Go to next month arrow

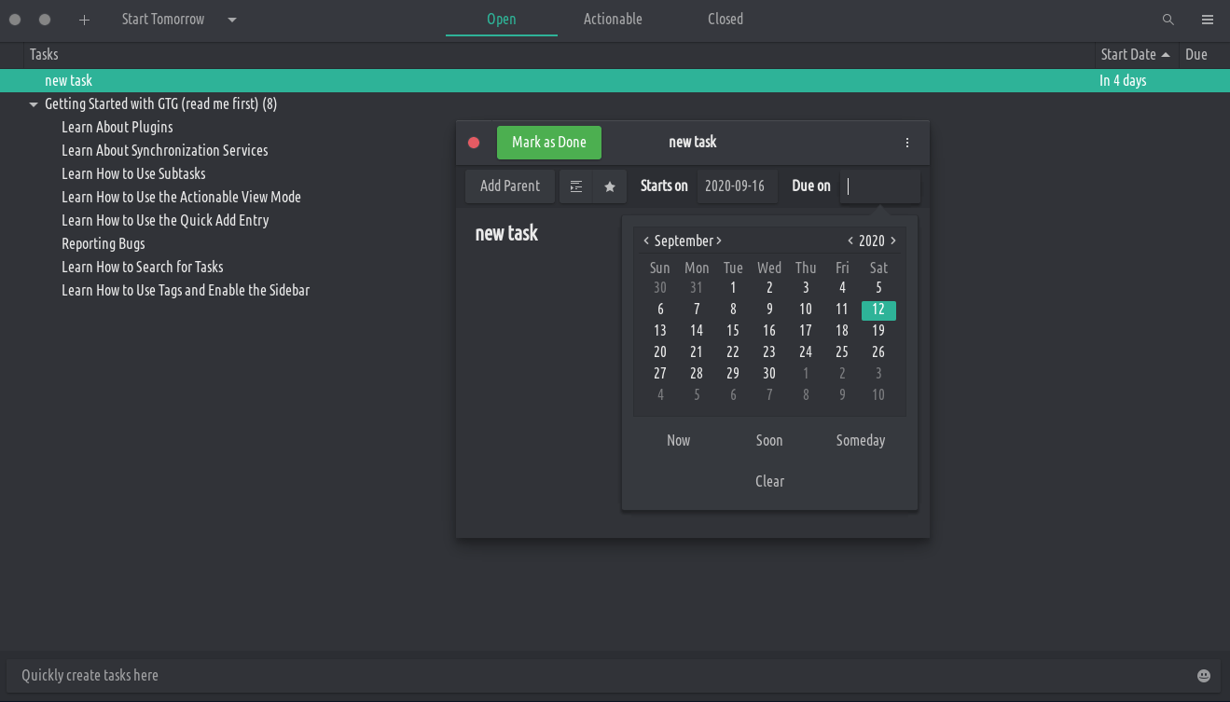tap(719, 241)
